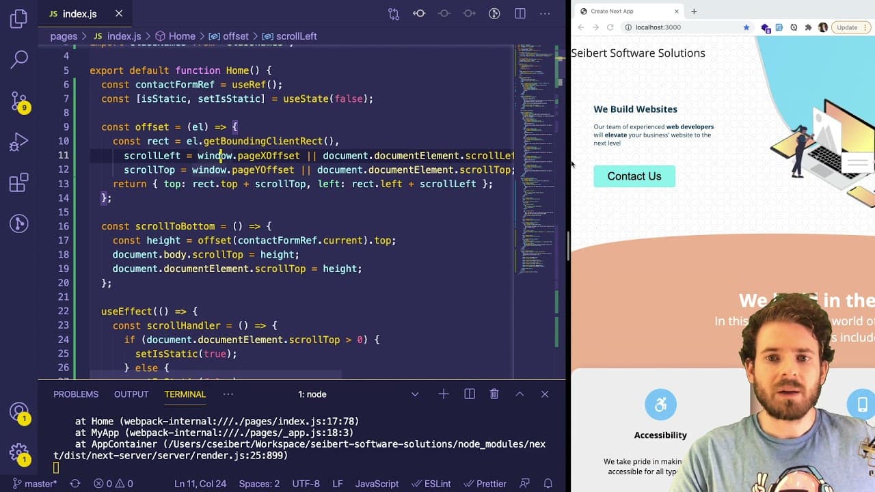
Task: Click the Synchronize Changes icon in status bar
Action: tap(75, 483)
